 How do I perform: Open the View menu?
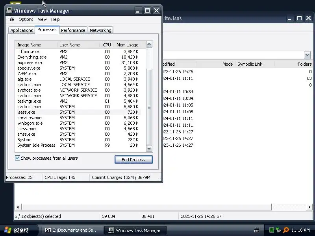click(42, 19)
